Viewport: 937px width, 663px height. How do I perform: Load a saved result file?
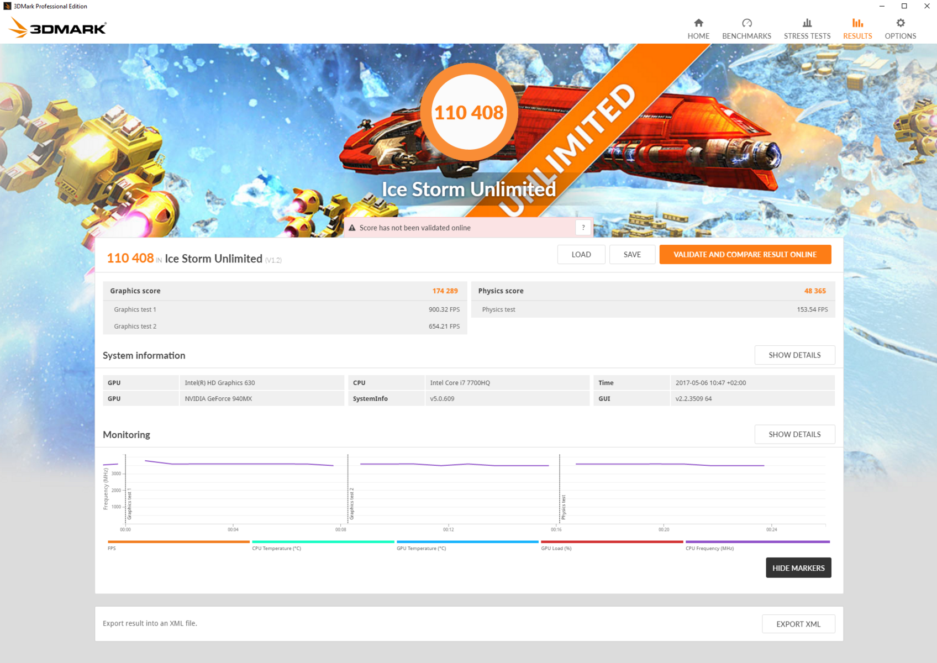(581, 255)
